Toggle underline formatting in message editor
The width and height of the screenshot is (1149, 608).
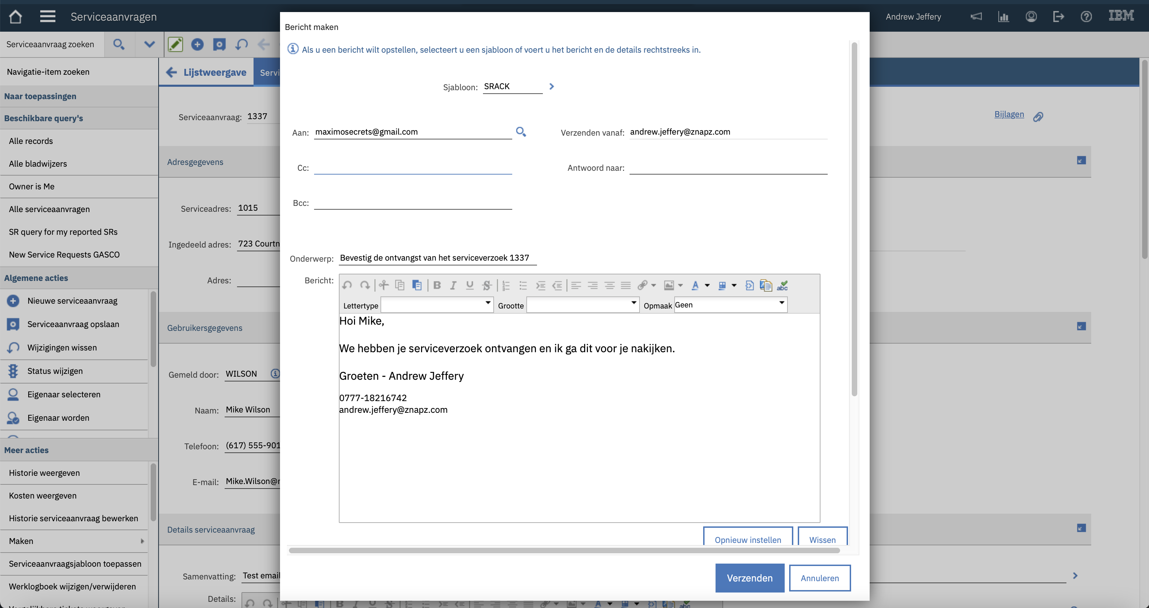470,286
